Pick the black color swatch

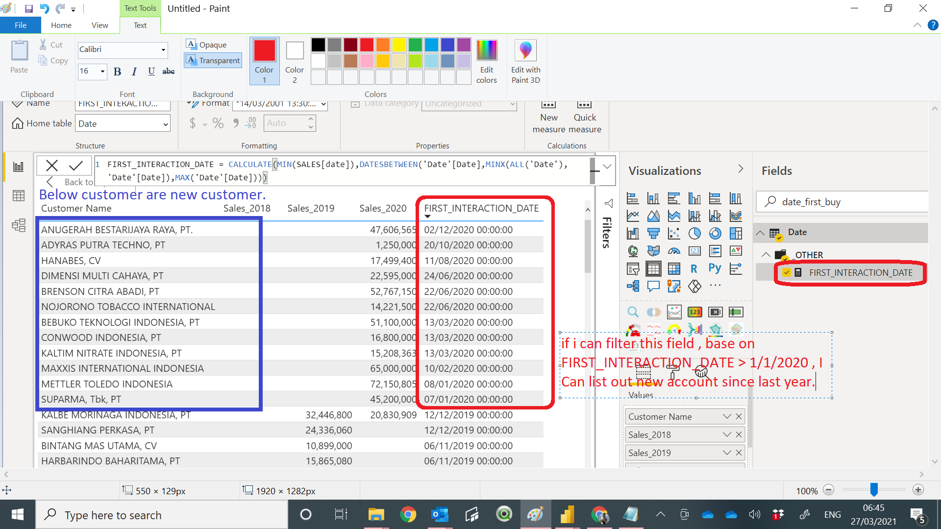[318, 45]
